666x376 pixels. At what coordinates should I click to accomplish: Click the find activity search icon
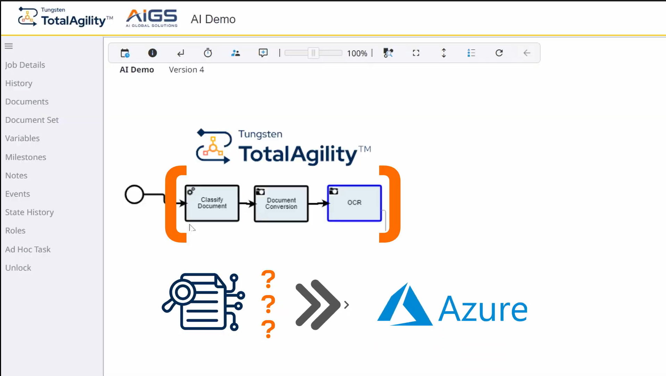point(388,53)
